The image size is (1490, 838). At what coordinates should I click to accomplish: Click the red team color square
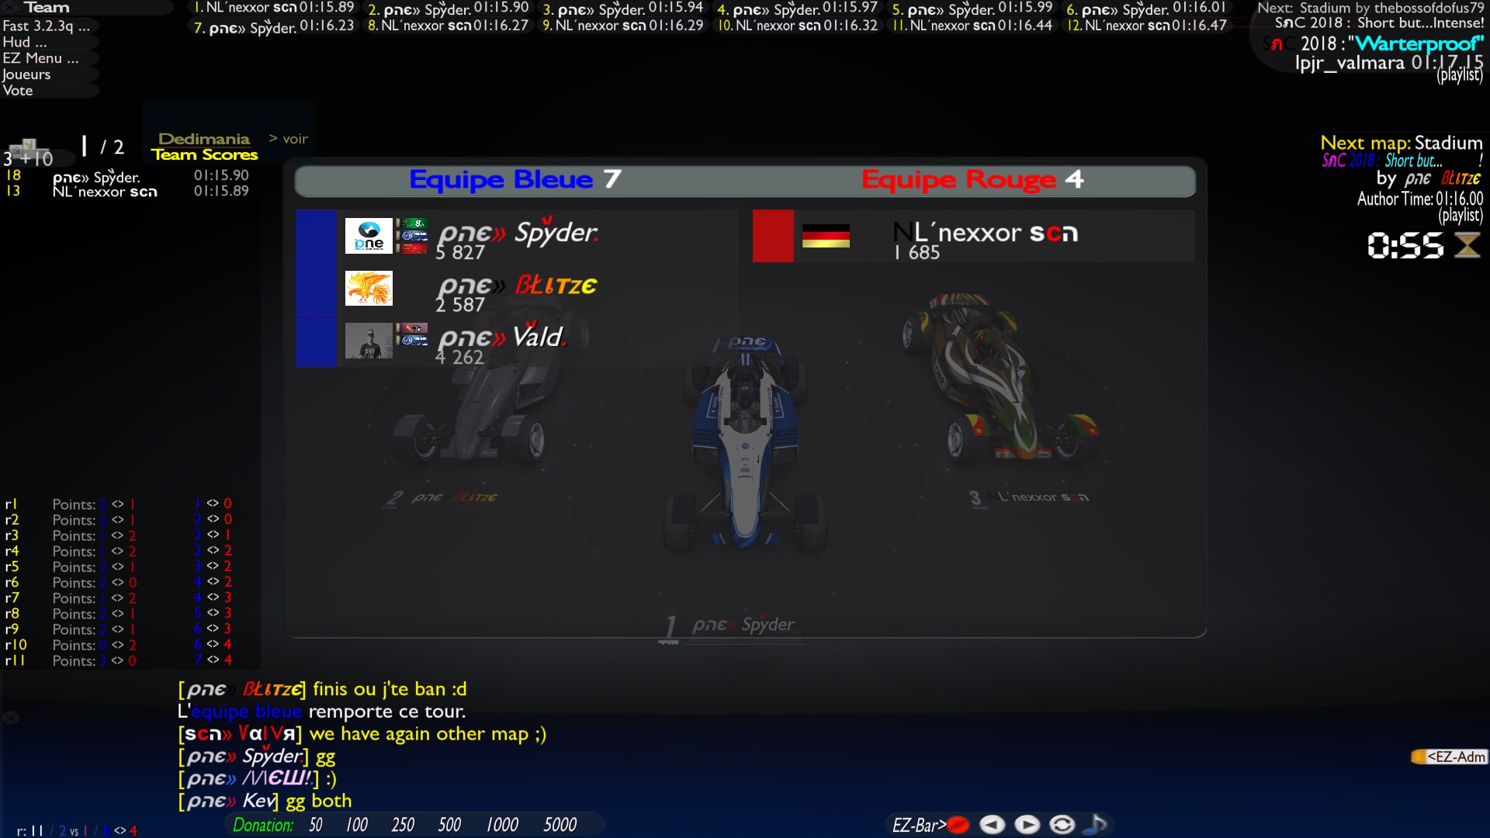click(773, 236)
